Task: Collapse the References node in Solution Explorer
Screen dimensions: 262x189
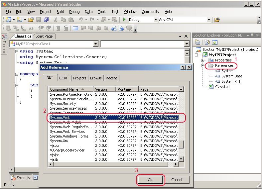Action: 203,66
